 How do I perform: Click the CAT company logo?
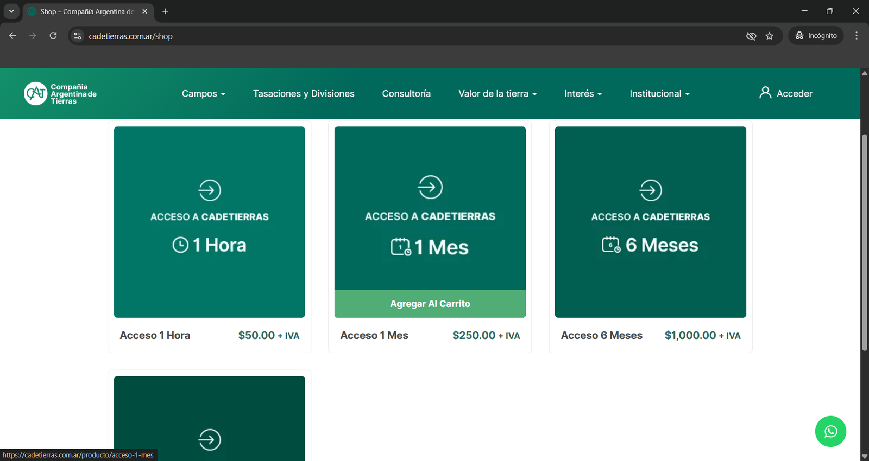click(60, 94)
